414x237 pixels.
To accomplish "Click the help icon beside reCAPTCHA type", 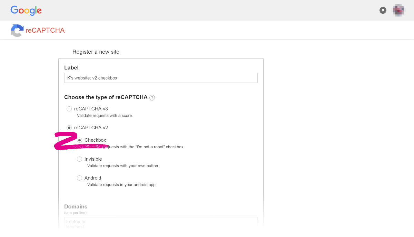I will click(152, 97).
